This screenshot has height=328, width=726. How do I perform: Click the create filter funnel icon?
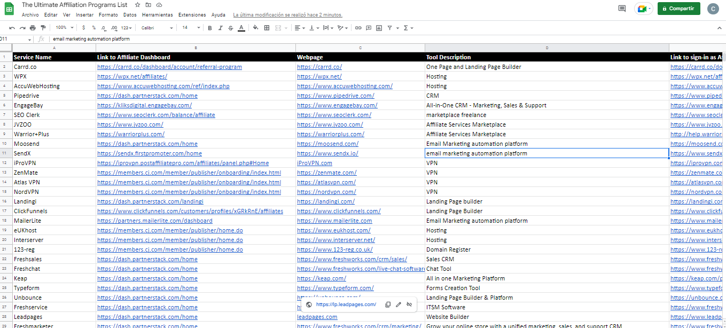pos(389,28)
